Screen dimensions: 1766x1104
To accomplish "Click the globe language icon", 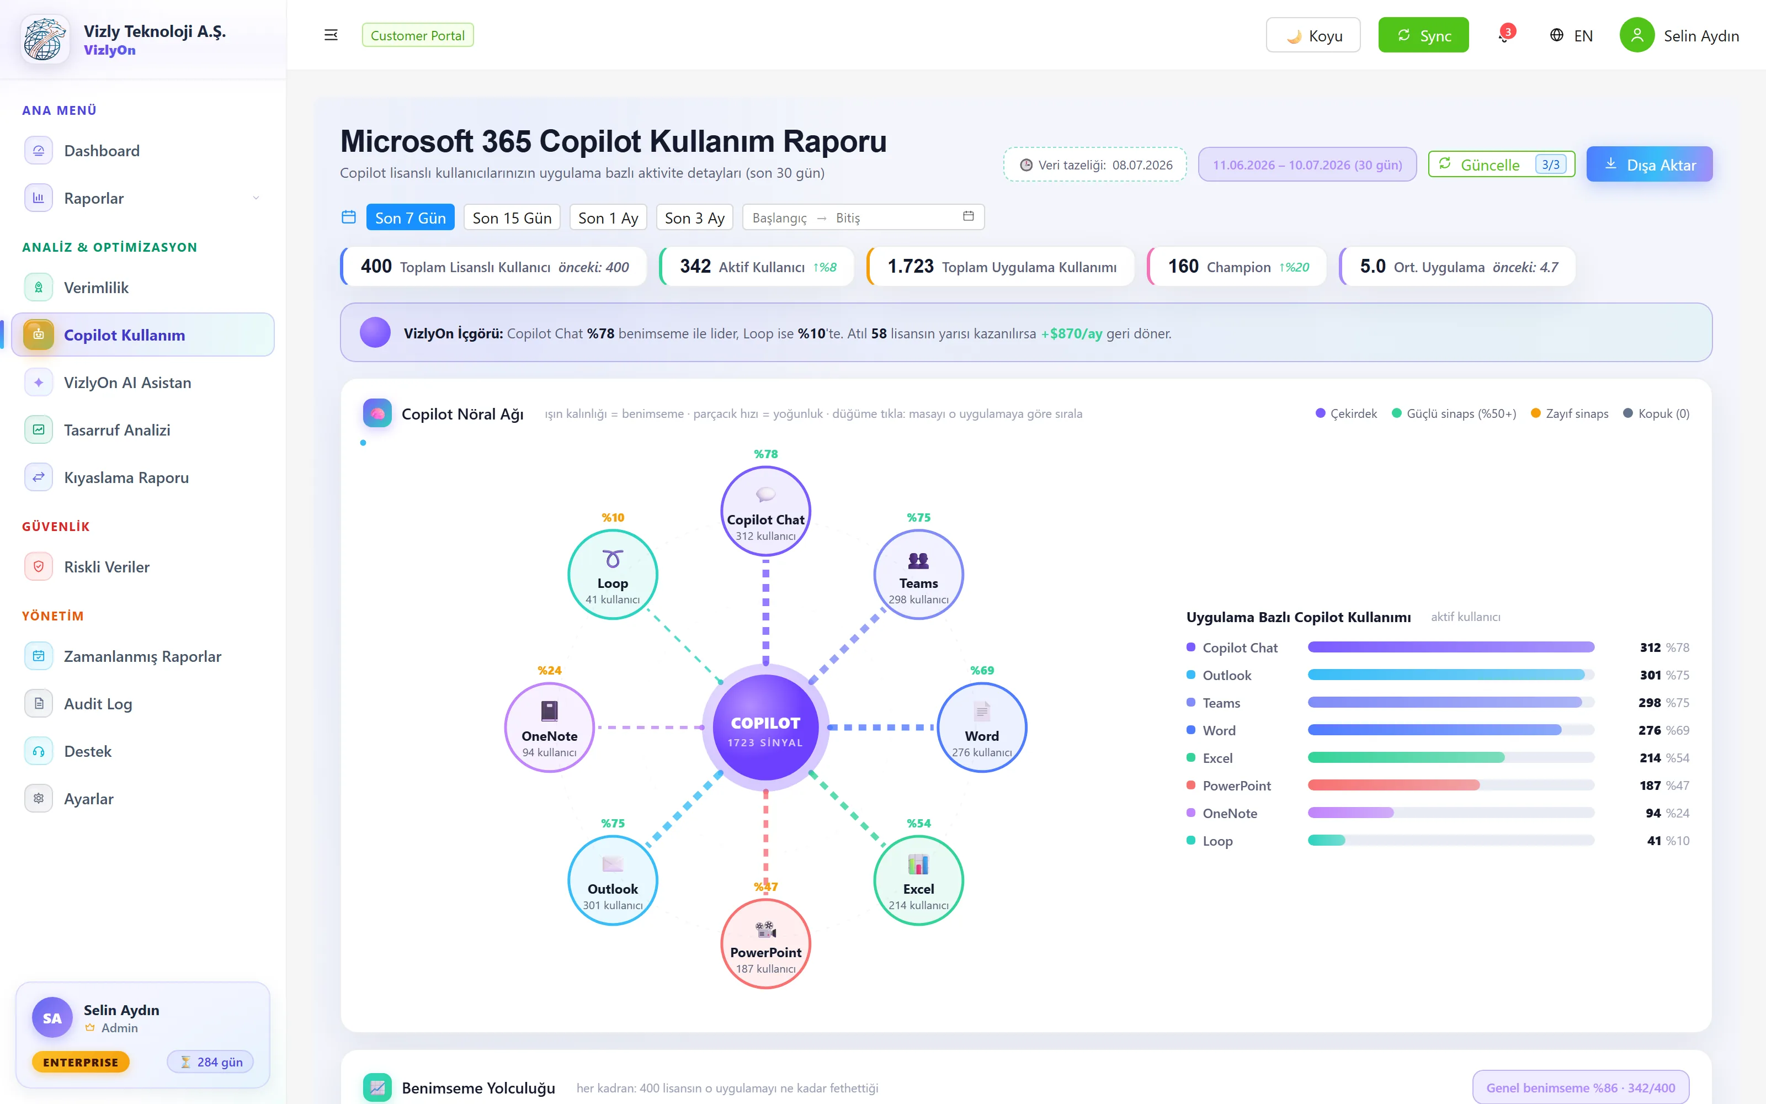I will point(1556,35).
